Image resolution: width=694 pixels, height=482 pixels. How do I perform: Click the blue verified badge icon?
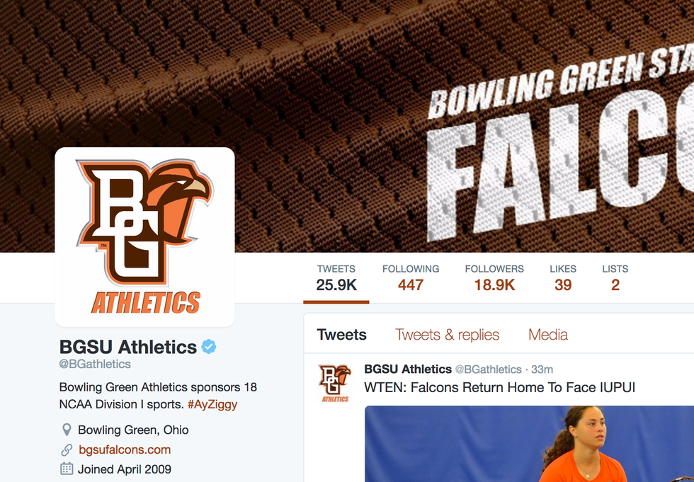209,347
